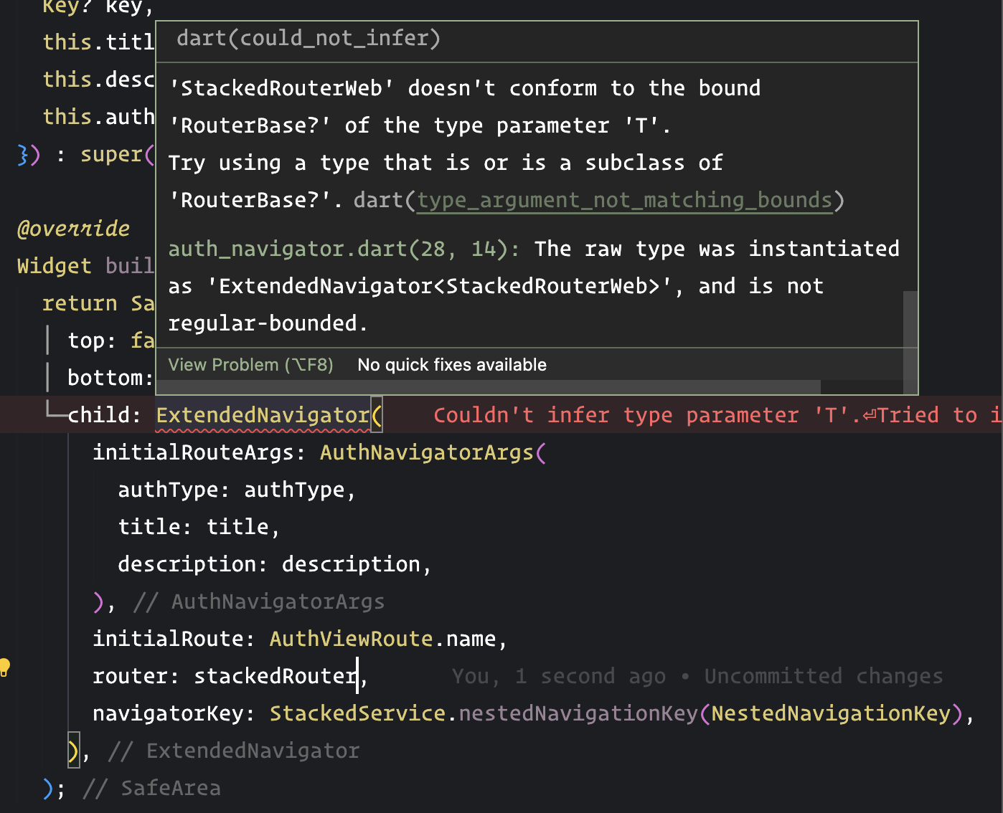Click the dart(could_not_infer) popup header
The image size is (1003, 813).
point(309,38)
